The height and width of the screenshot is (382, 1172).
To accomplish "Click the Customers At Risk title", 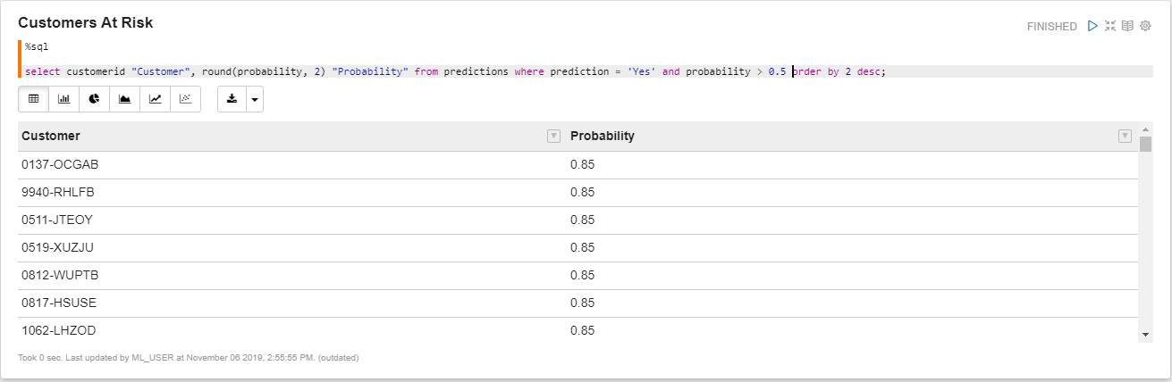I will 86,23.
